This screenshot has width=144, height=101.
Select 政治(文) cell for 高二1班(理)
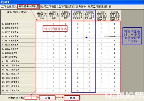pos(77,24)
